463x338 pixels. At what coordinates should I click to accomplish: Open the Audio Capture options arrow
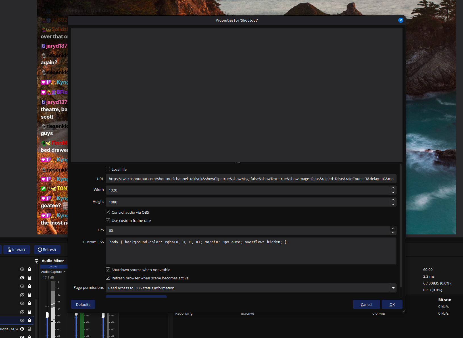[65, 272]
